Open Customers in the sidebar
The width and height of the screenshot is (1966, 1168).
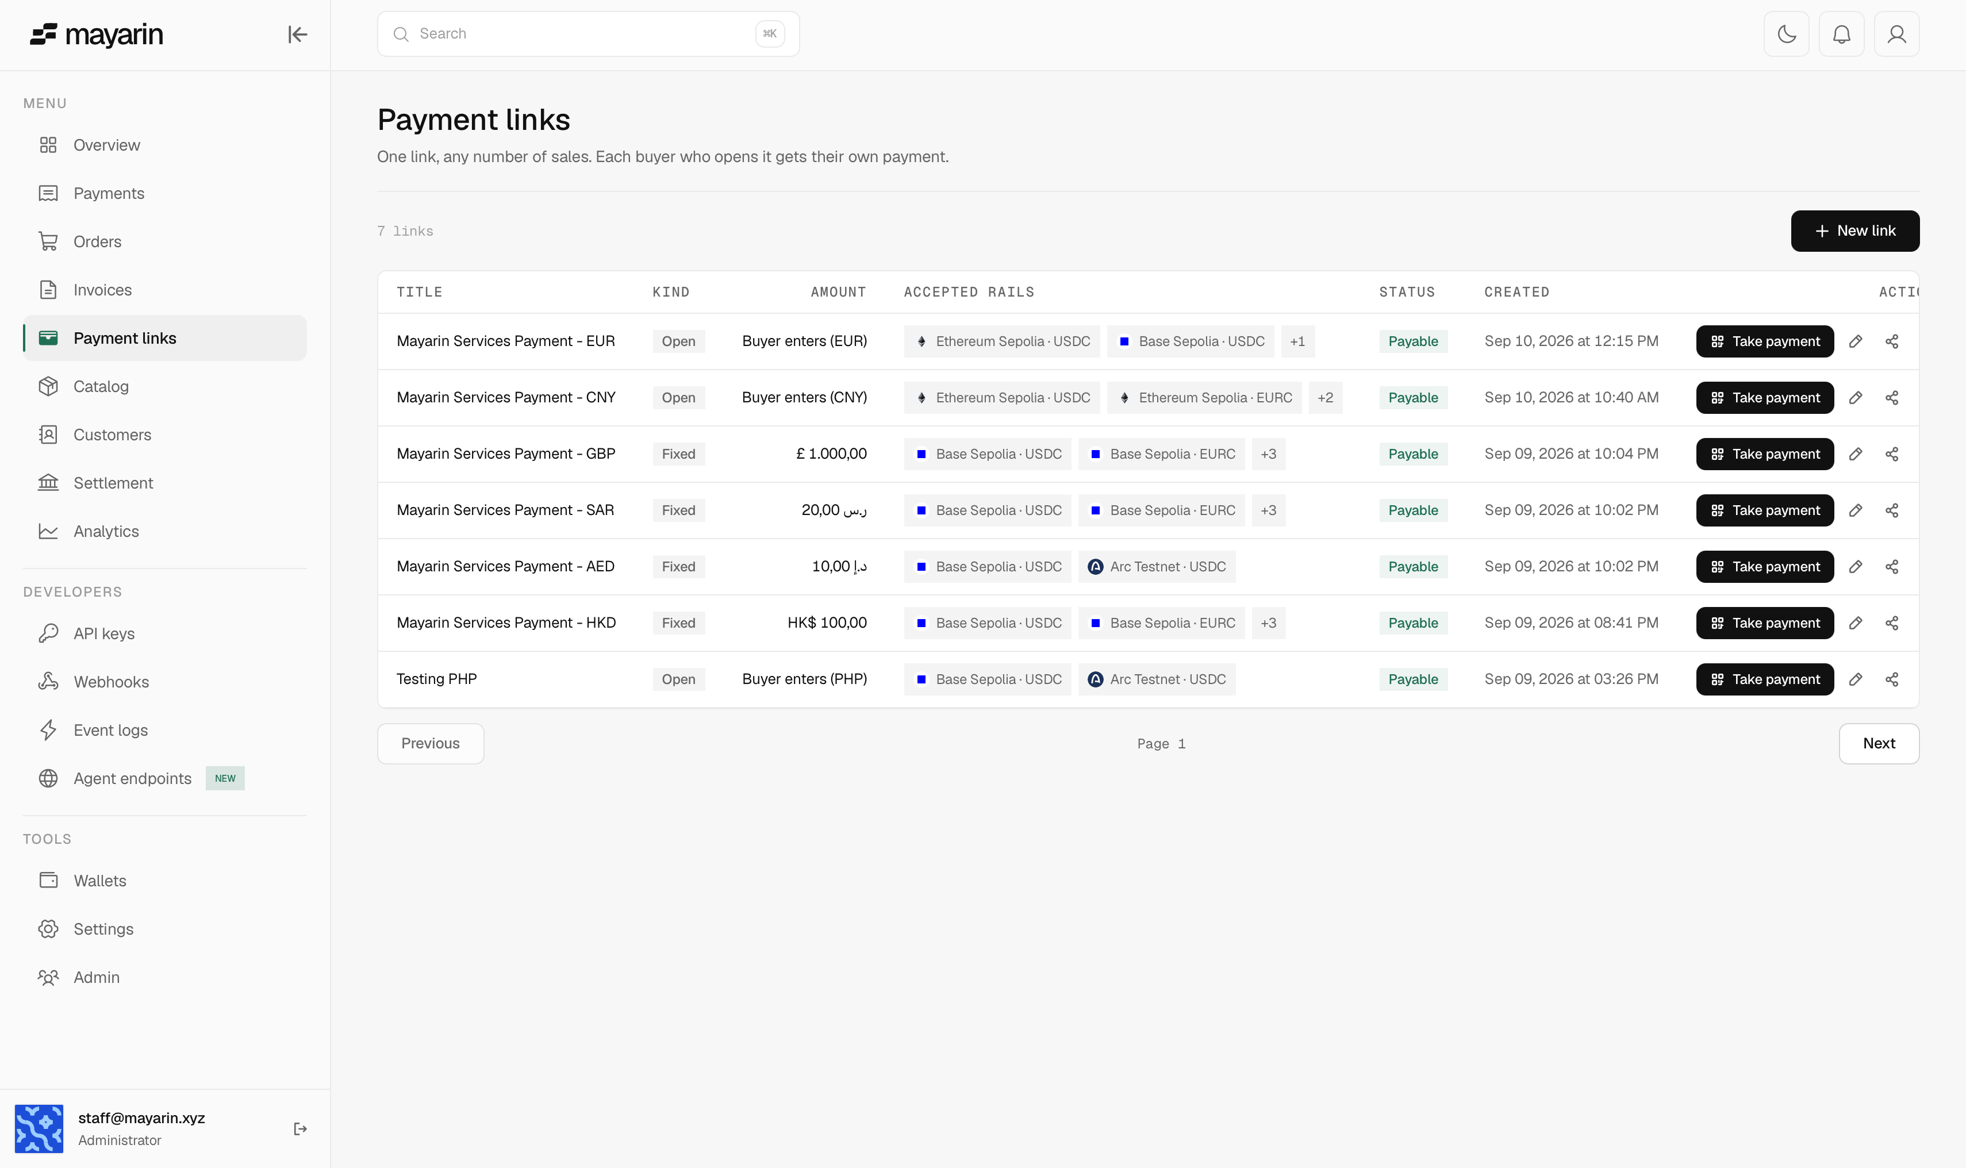(x=164, y=435)
